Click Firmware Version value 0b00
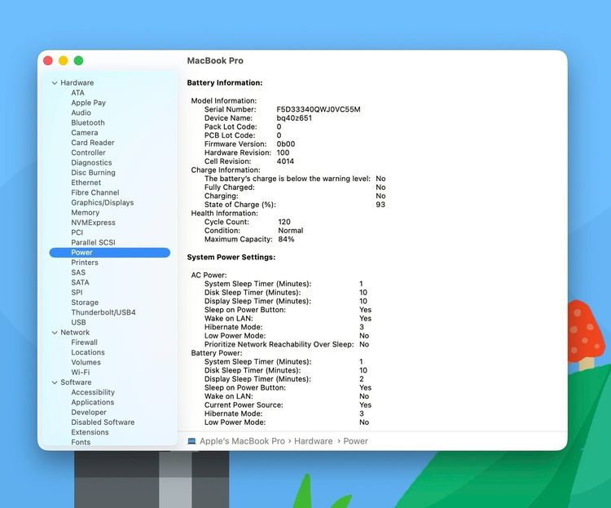The height and width of the screenshot is (508, 611). pos(286,144)
